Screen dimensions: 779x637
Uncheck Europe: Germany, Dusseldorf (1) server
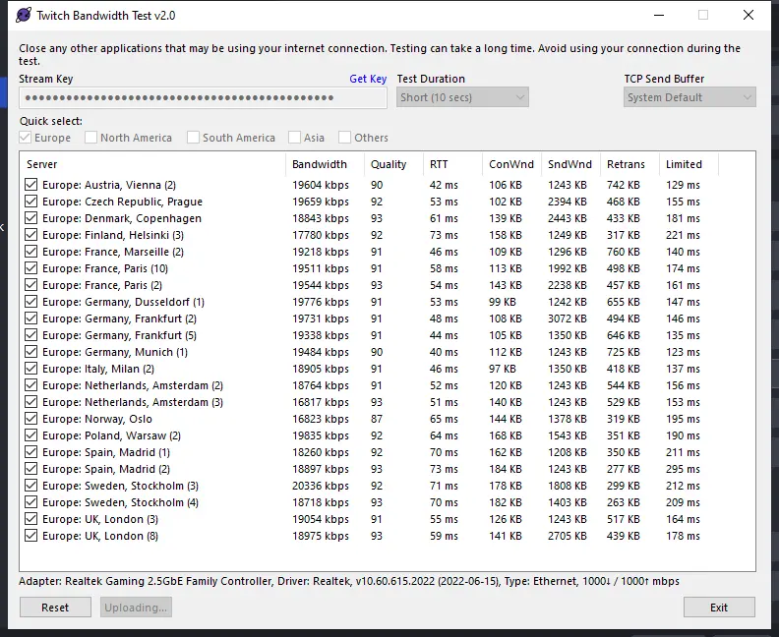pos(30,302)
